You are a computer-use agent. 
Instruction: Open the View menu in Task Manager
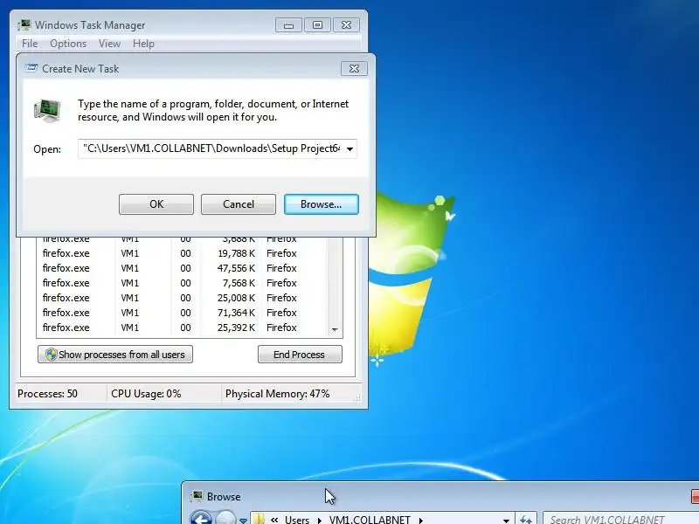110,44
